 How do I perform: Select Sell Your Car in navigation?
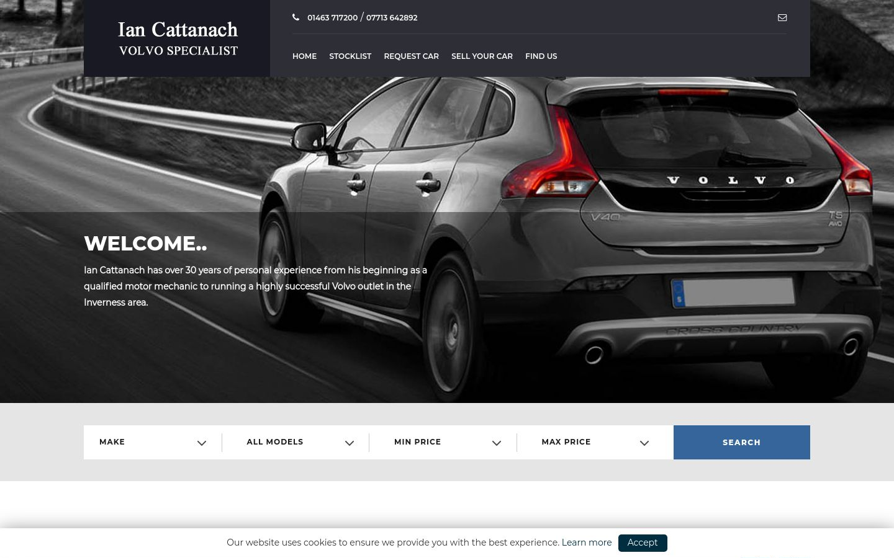(x=482, y=56)
